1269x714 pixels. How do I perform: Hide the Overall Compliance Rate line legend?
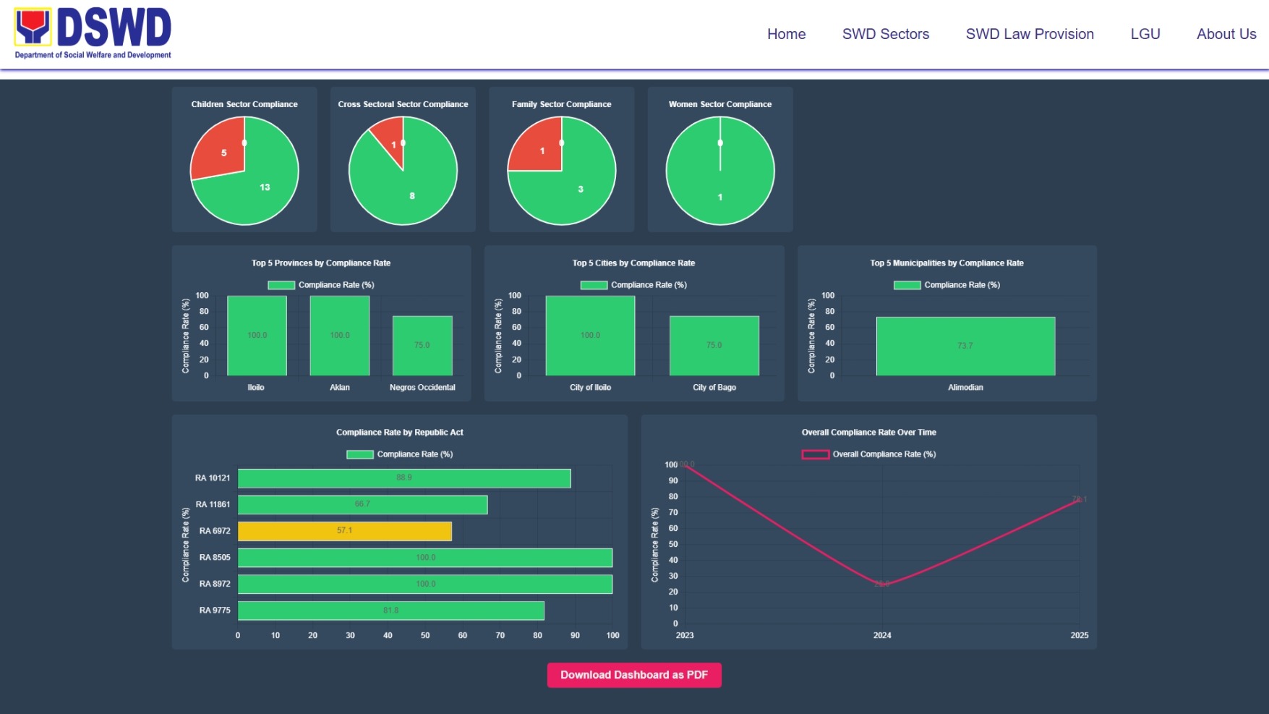815,454
